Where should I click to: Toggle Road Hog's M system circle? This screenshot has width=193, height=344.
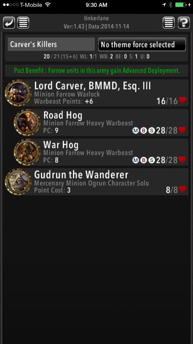pyautogui.click(x=136, y=131)
